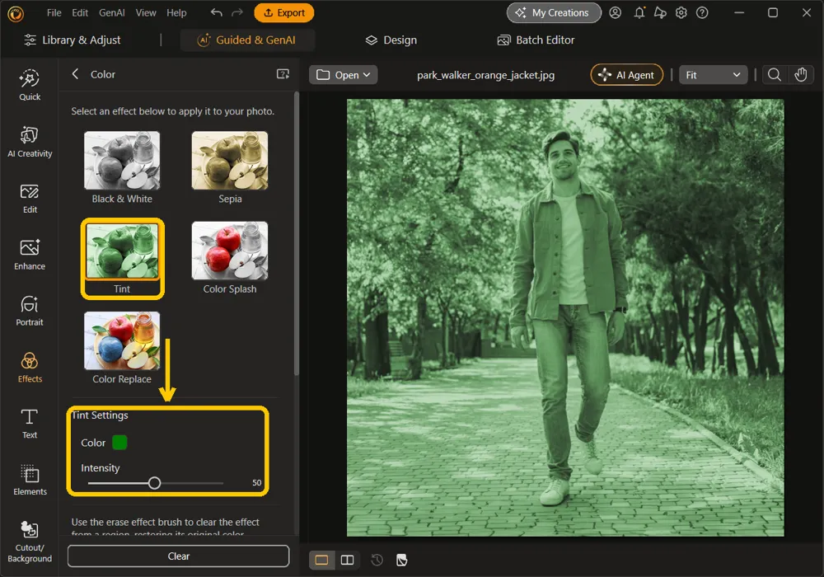Click the application logo icon

(15, 14)
